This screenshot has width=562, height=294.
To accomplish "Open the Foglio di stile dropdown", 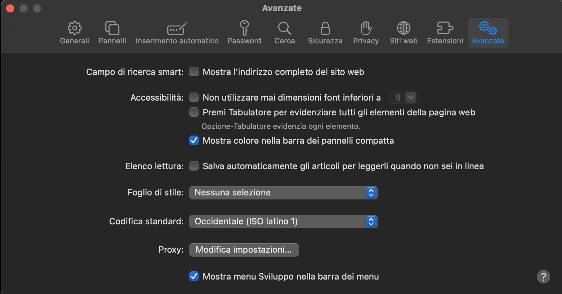I will pyautogui.click(x=371, y=193).
